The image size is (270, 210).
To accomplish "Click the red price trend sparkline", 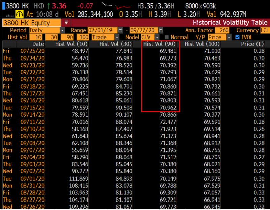I will pos(123,6).
